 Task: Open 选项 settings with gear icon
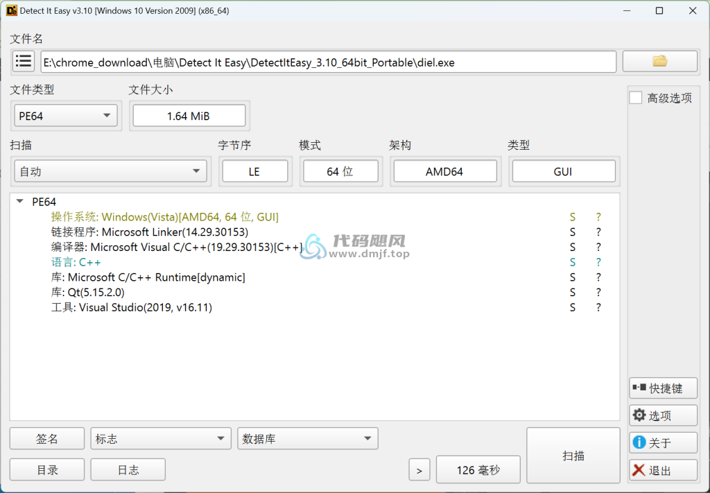click(663, 415)
